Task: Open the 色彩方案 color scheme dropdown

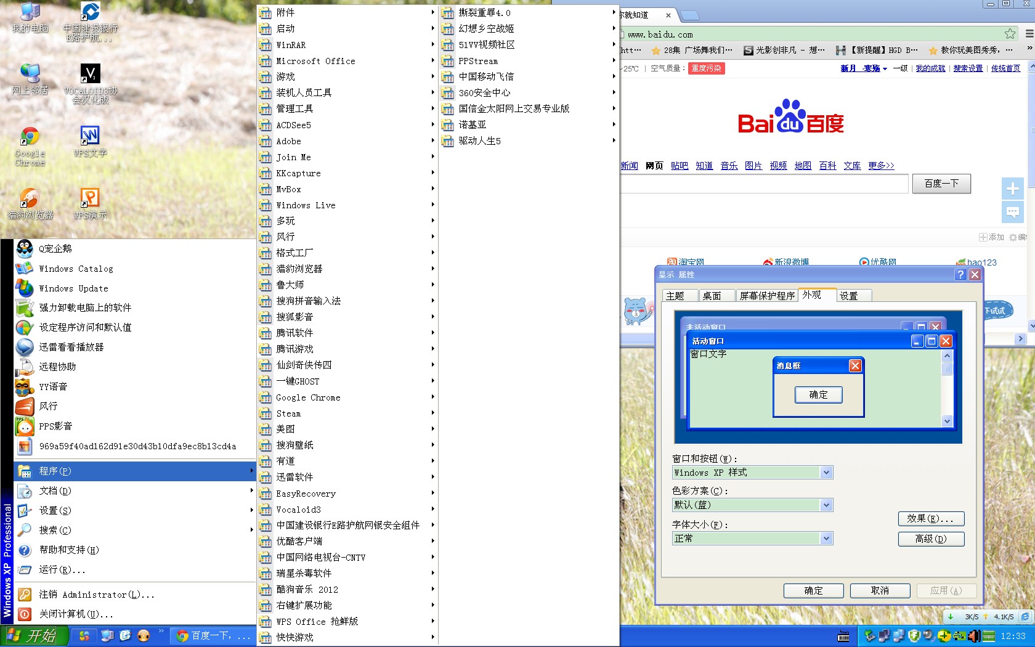Action: 752,505
